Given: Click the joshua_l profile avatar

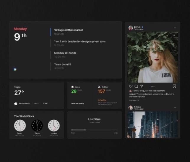Looking at the screenshot, I should click(x=131, y=28).
